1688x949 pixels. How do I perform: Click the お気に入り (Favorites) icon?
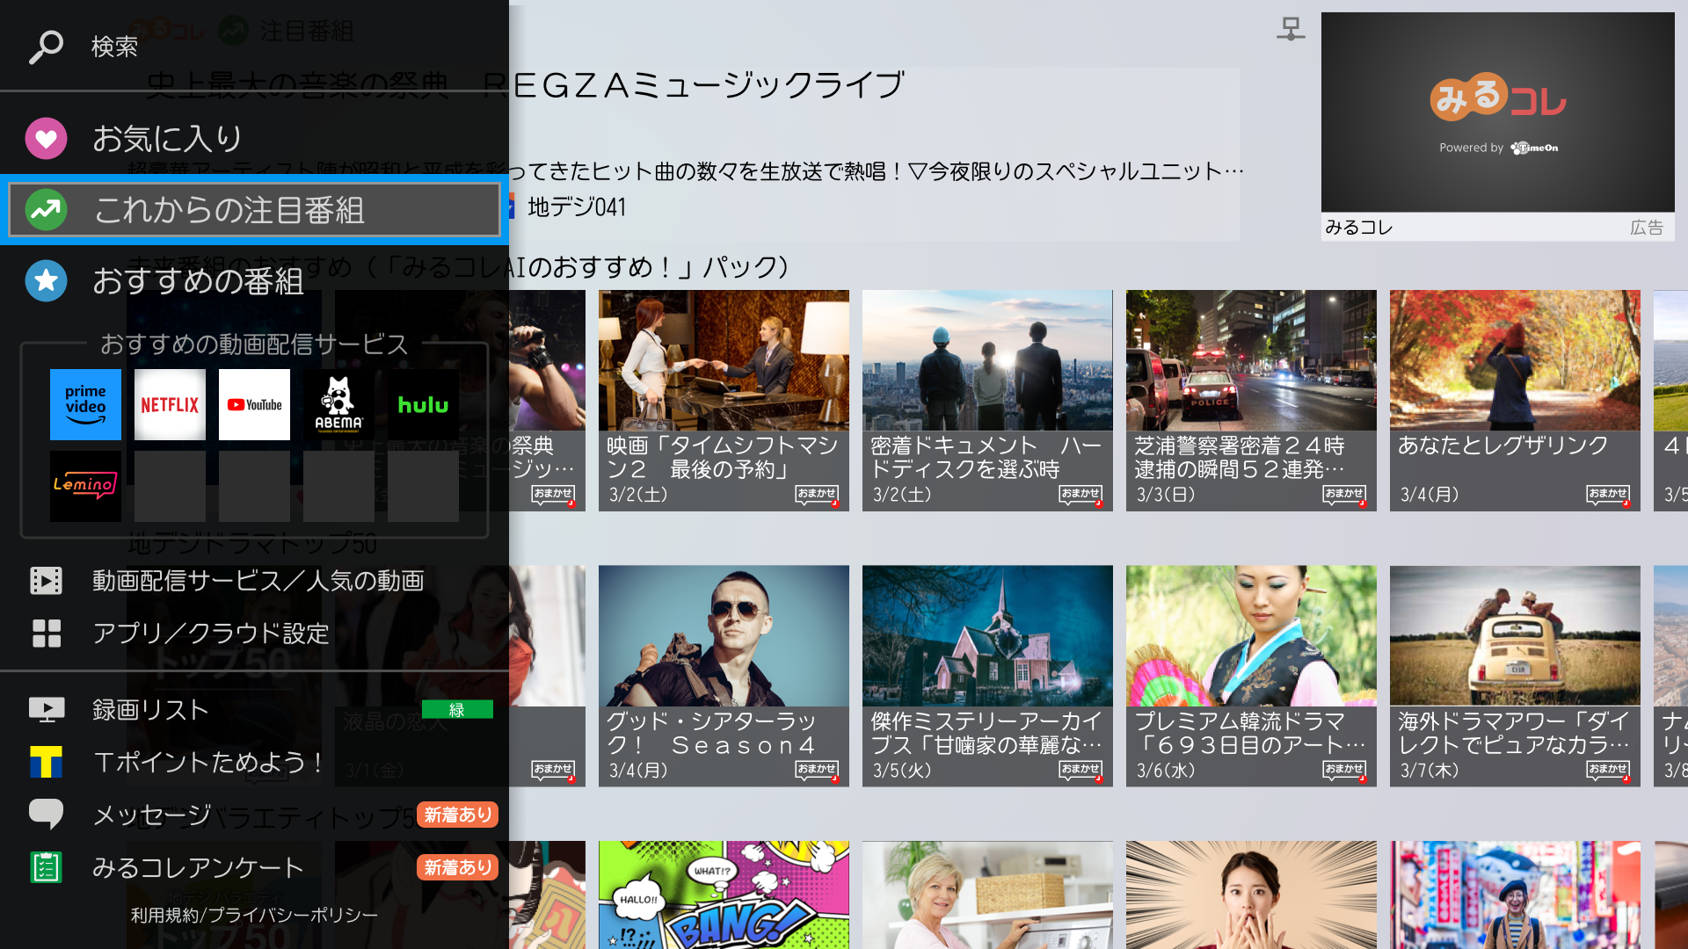pos(45,138)
